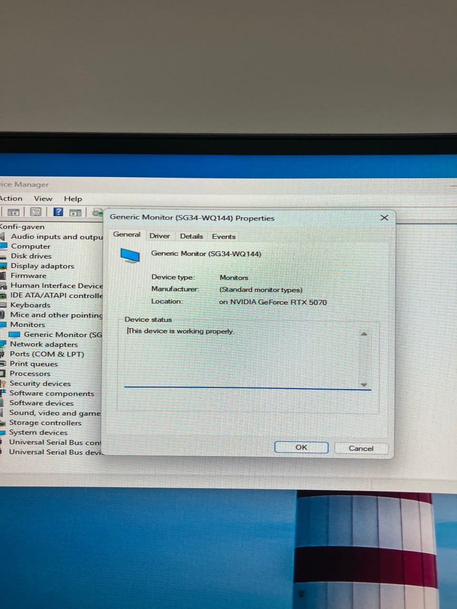Screen dimensions: 457x609
Task: Select the Monitors category
Action: pyautogui.click(x=28, y=324)
